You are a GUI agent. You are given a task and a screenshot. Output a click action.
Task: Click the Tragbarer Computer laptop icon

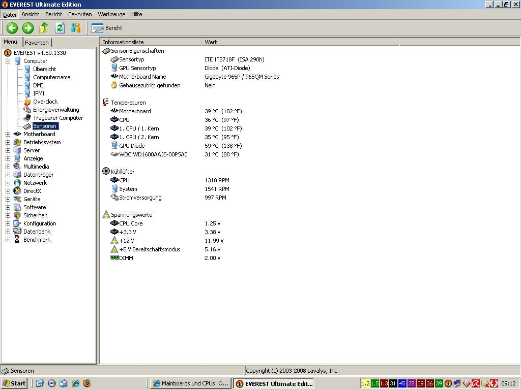(x=27, y=118)
